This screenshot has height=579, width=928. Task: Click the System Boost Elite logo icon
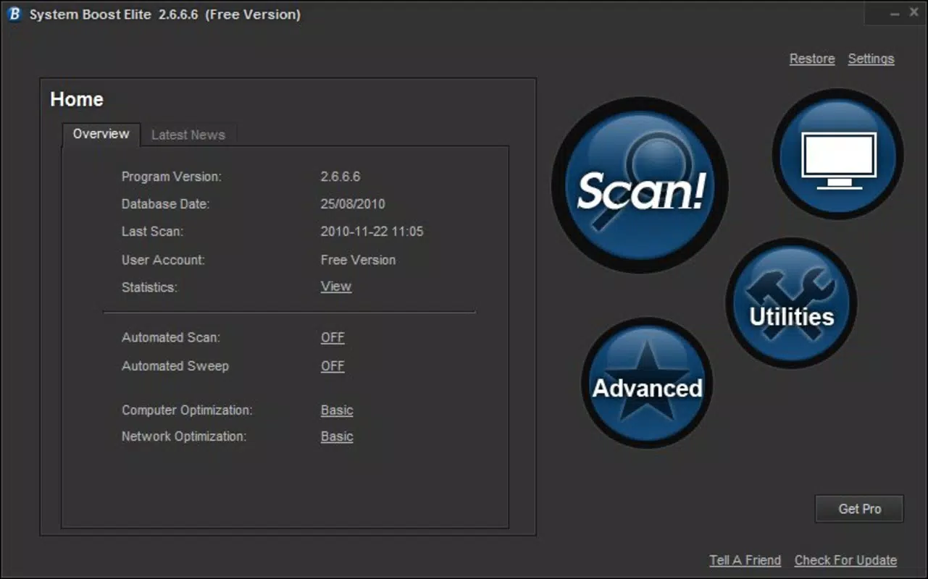(x=14, y=14)
